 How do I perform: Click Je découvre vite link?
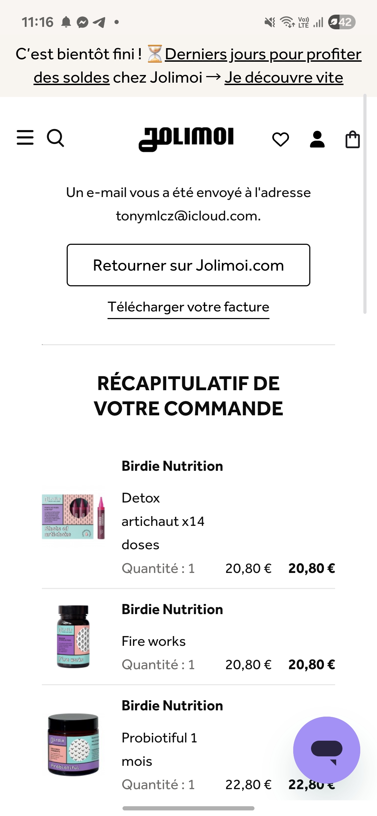(x=284, y=77)
